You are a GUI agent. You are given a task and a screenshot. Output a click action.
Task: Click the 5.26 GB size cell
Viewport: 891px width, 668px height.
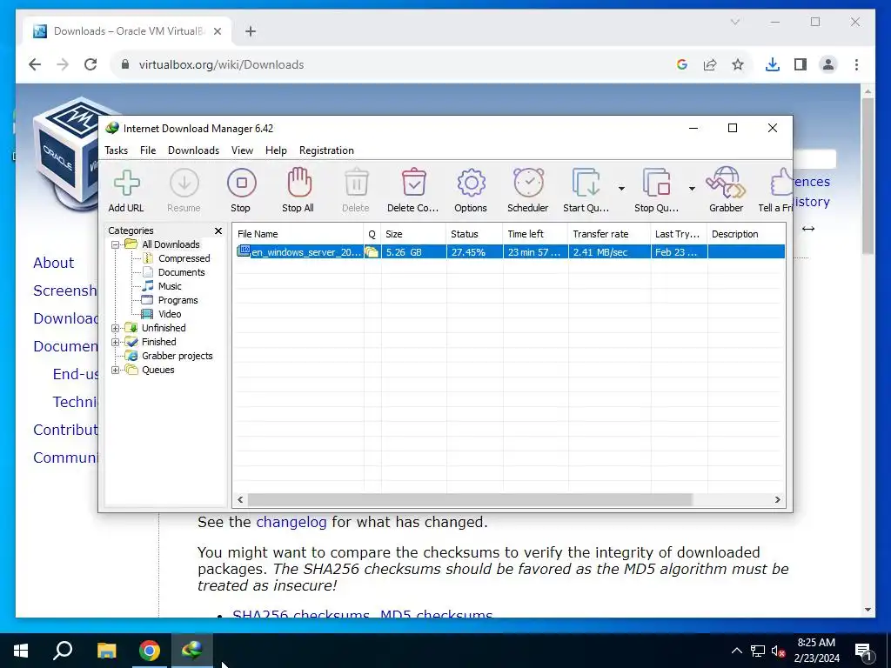pos(413,252)
